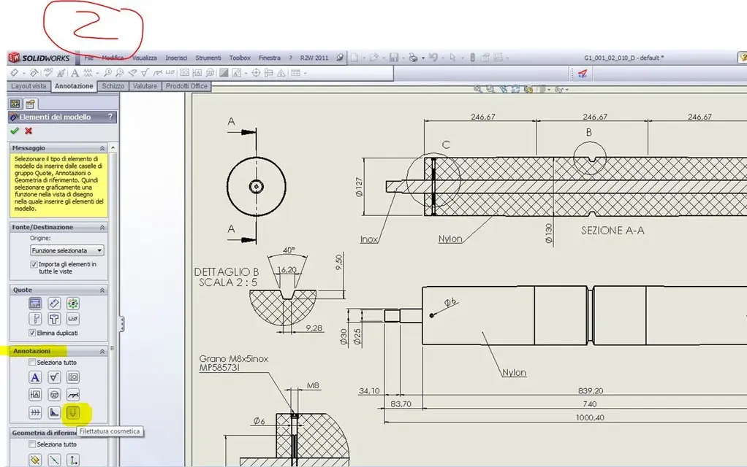
Task: Select end treatment icon under Annotazioni
Action: click(x=54, y=412)
